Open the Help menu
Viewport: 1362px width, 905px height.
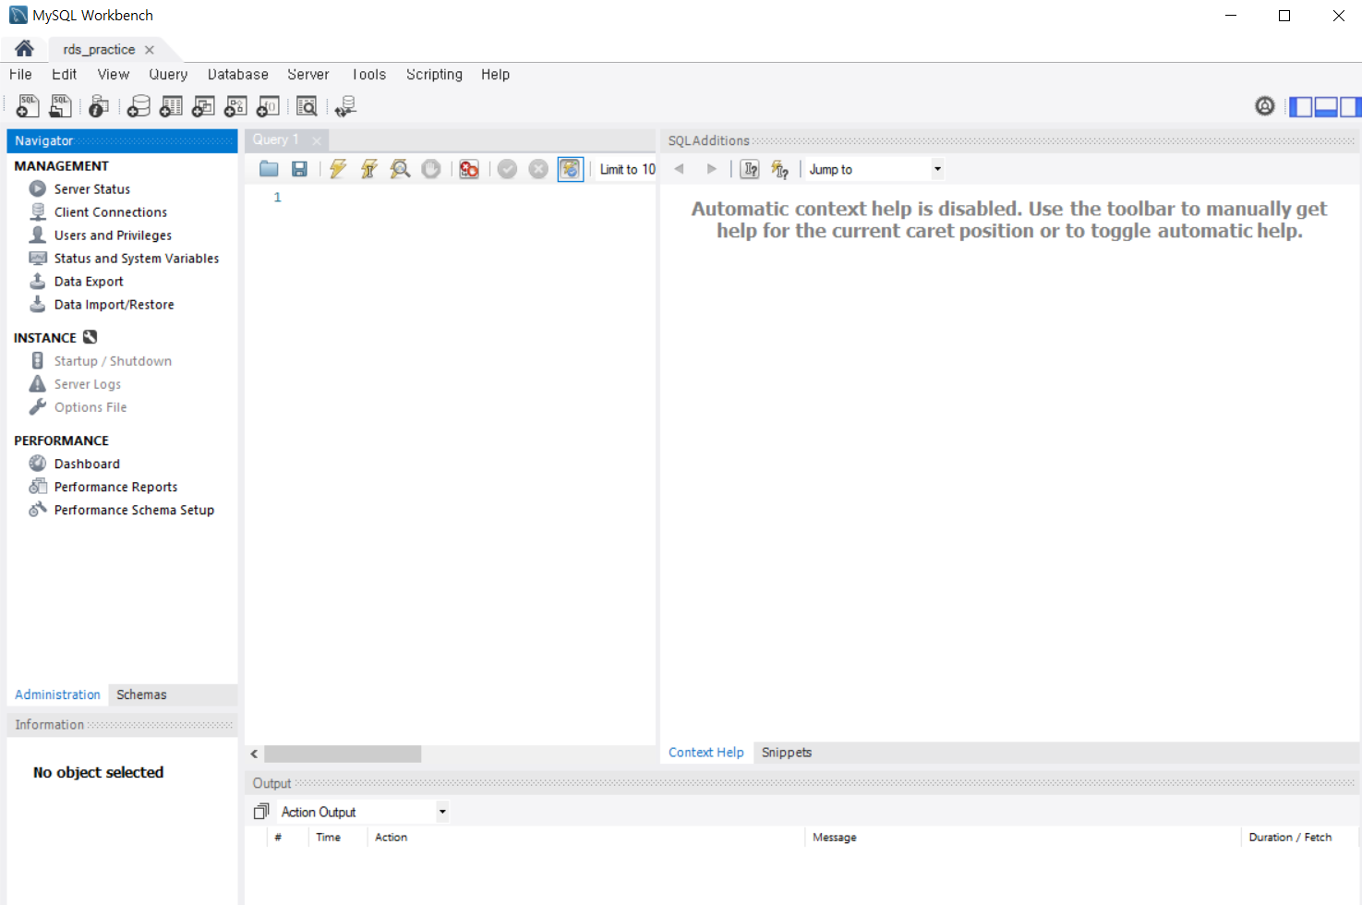coord(495,75)
